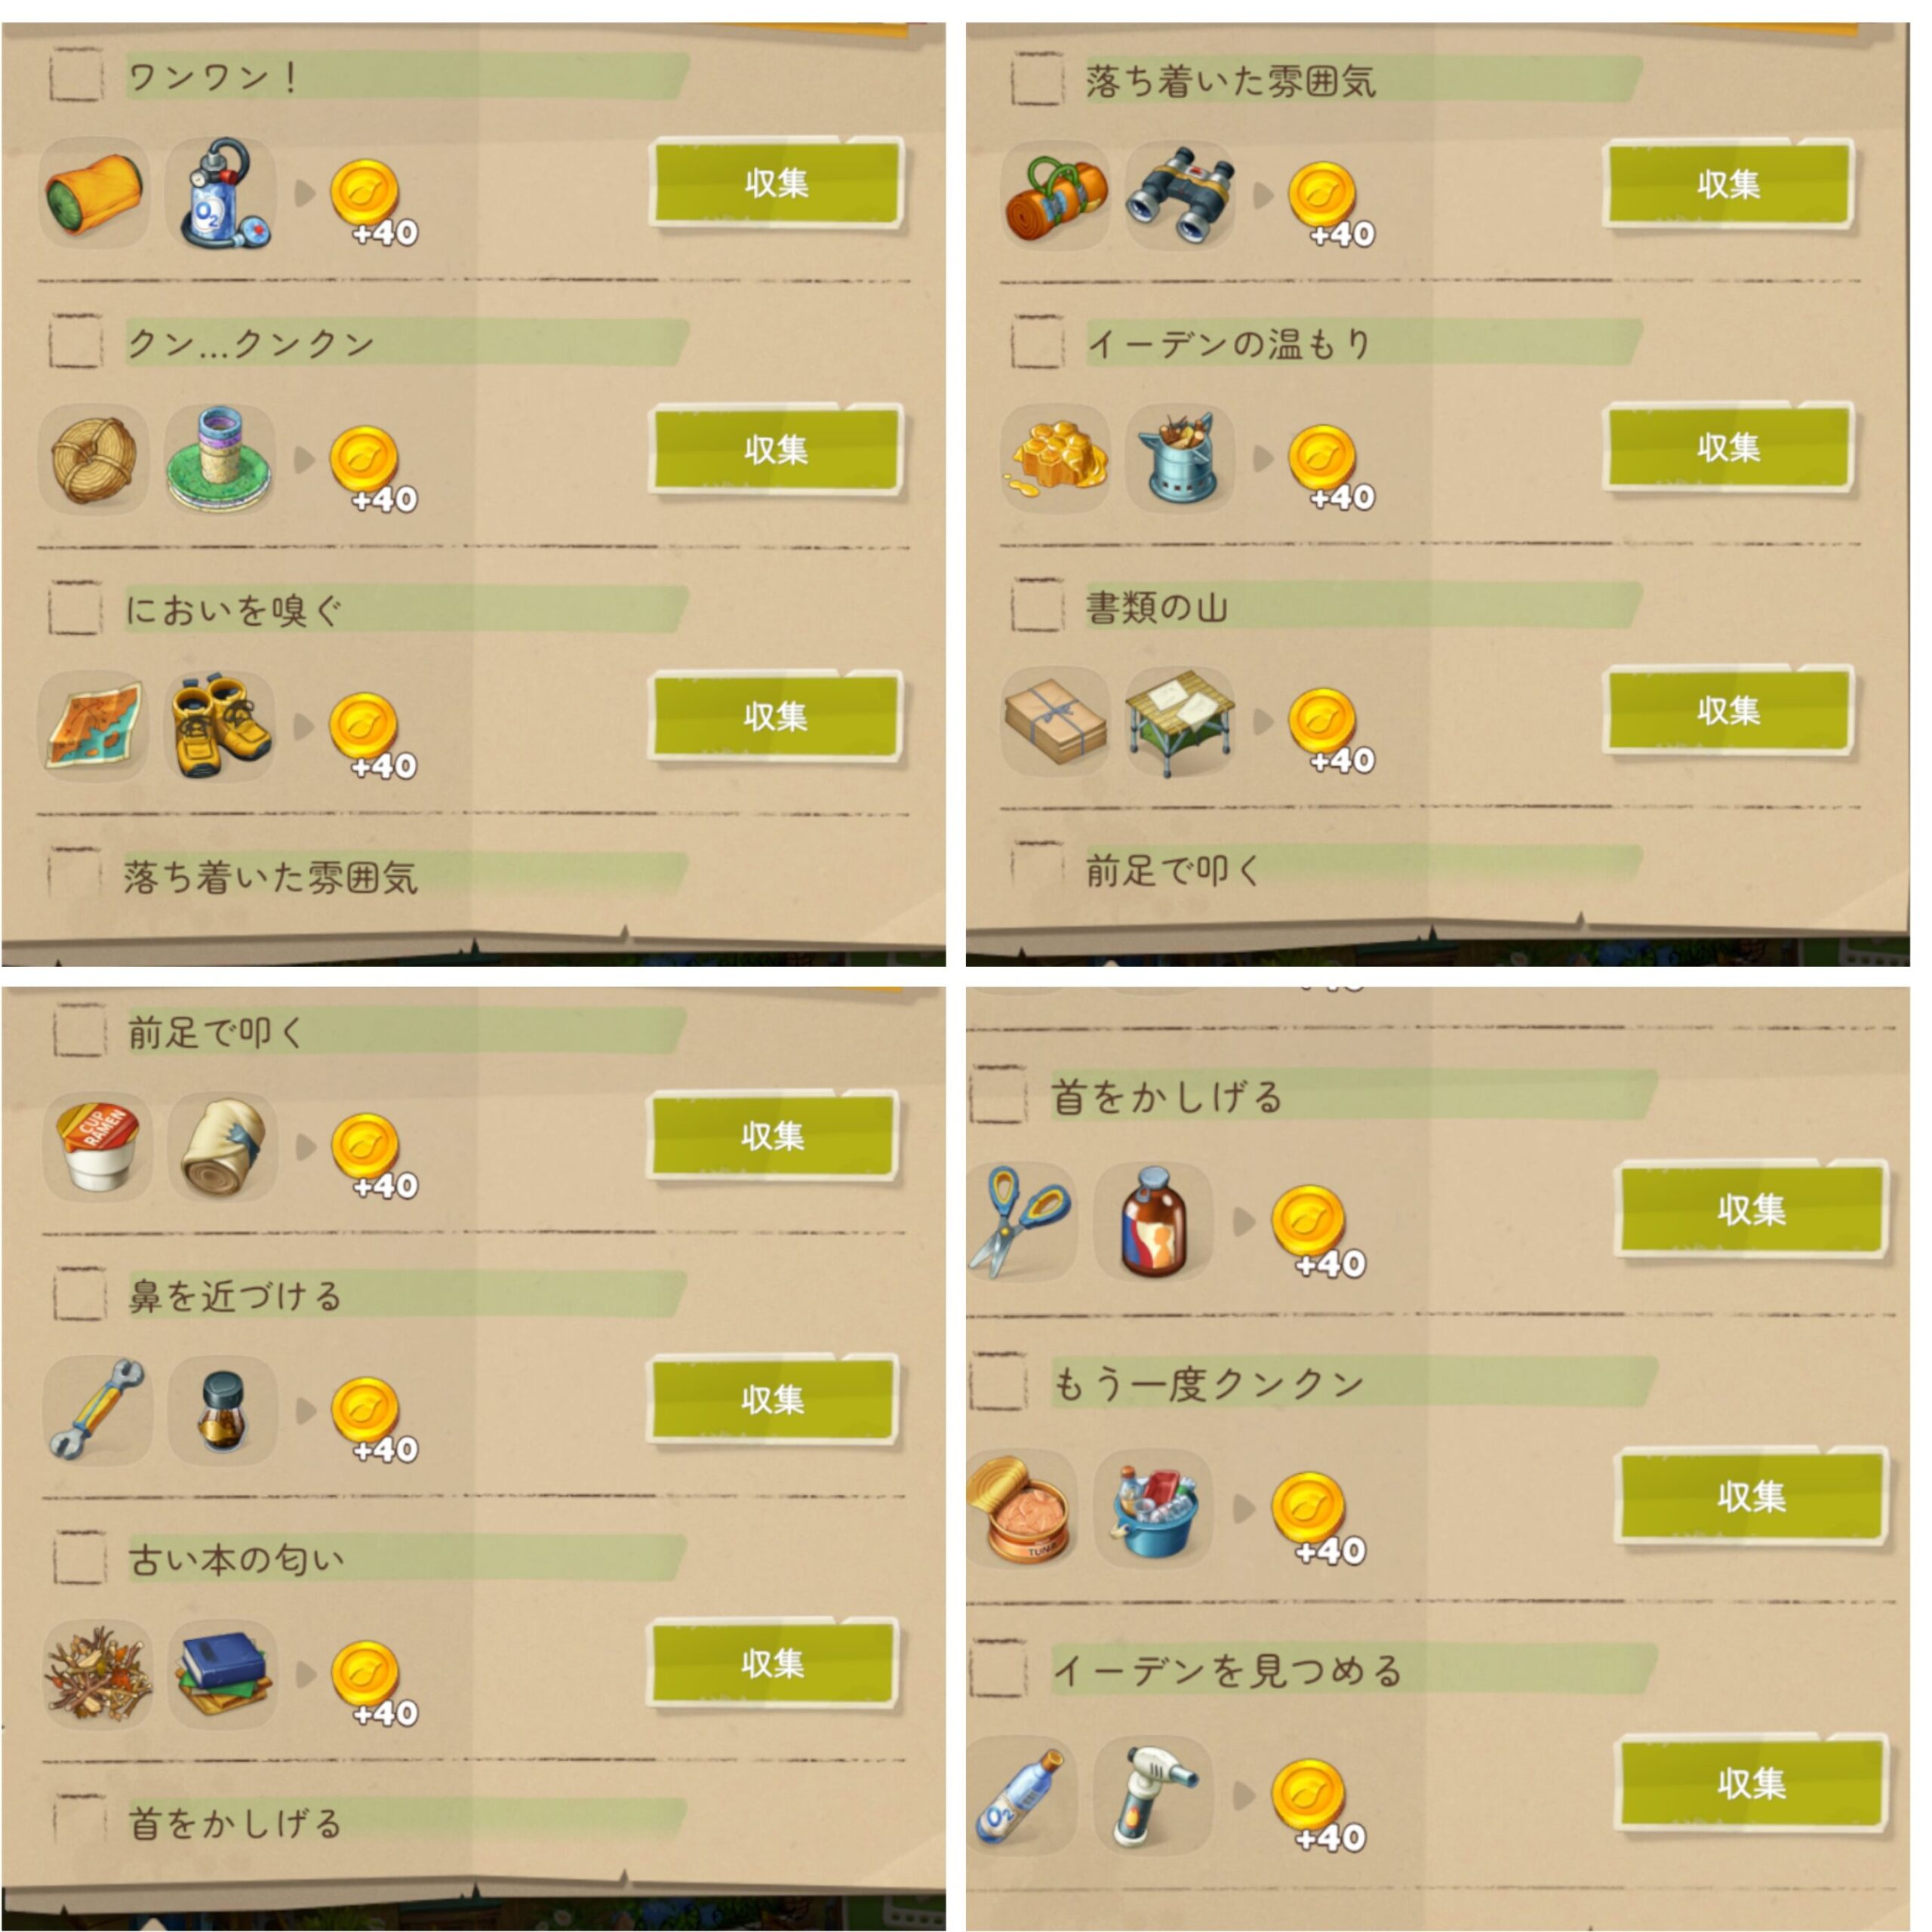
Task: Check the 鼻を近づける checkbox
Action: point(79,1295)
